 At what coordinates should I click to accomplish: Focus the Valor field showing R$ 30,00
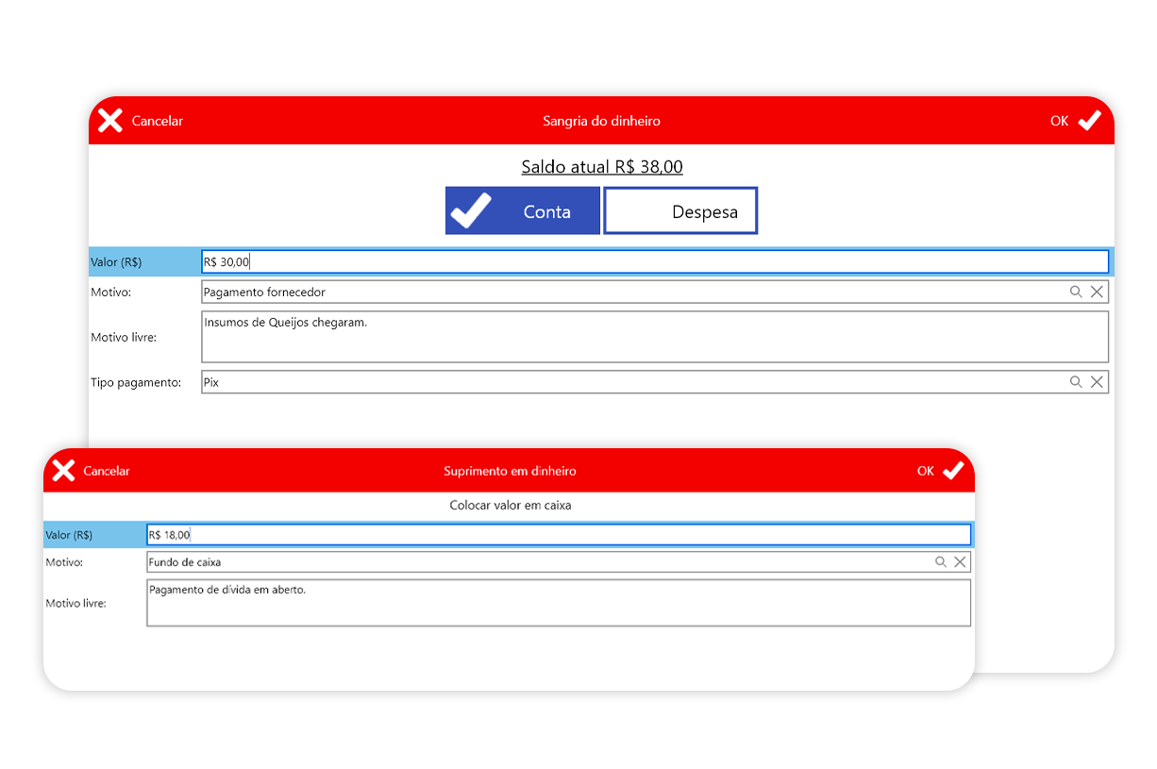tap(655, 262)
